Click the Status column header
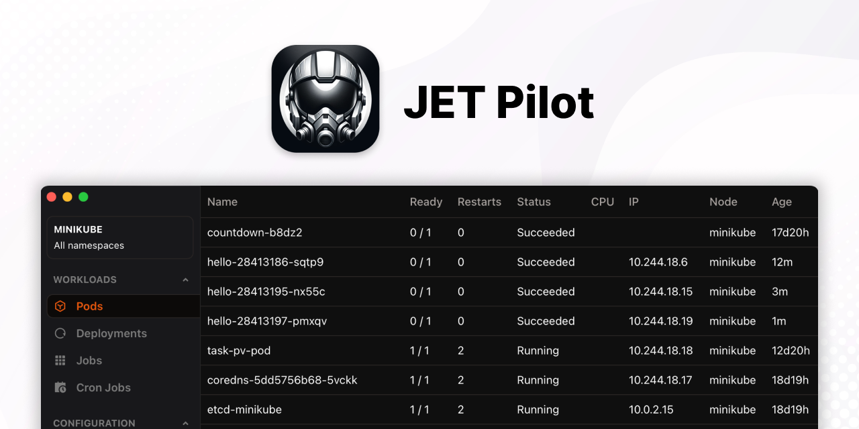859x429 pixels. coord(534,202)
